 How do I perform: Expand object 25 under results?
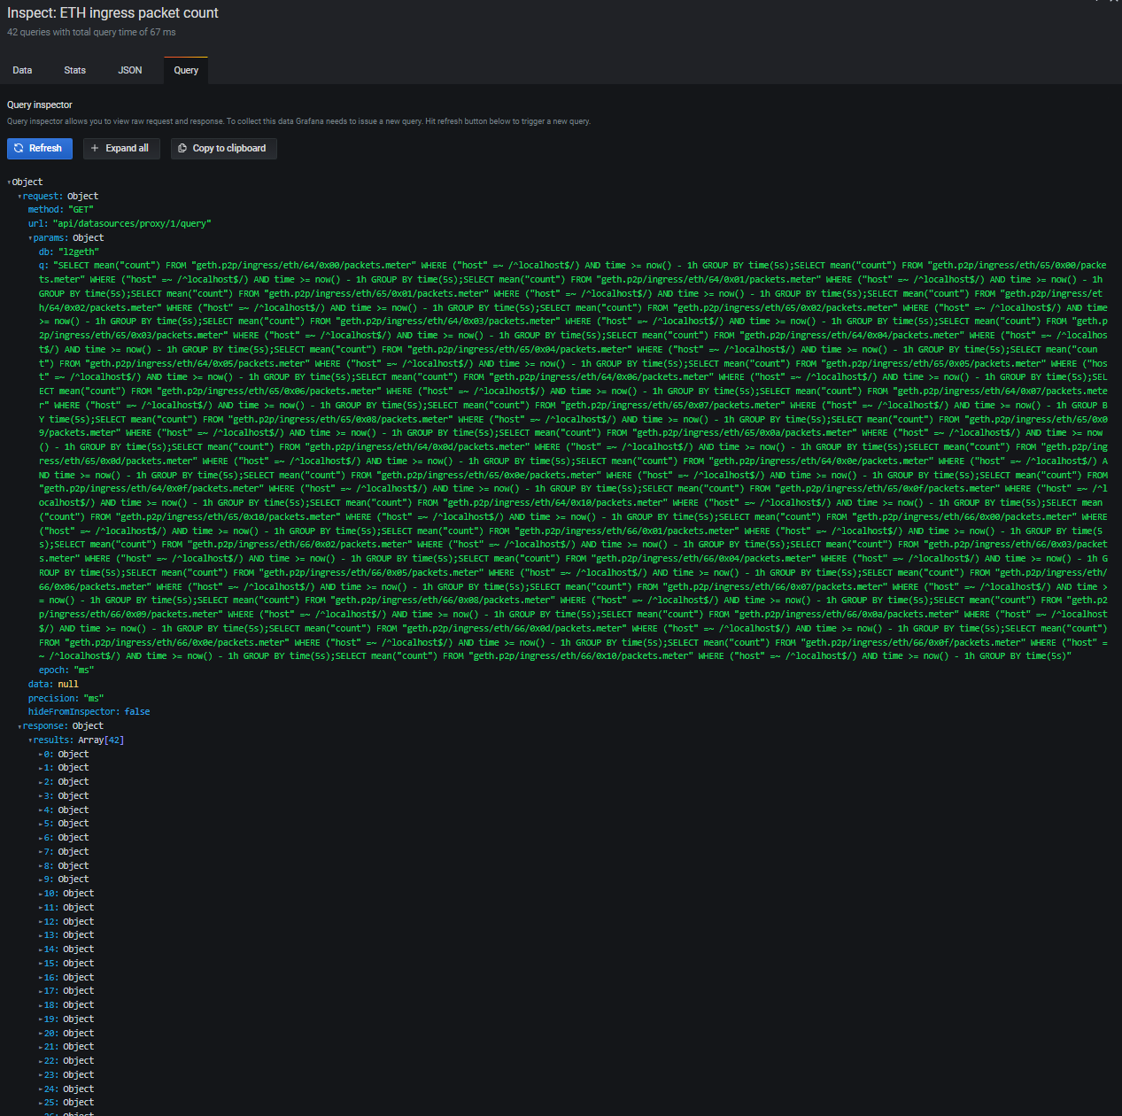click(x=41, y=1102)
